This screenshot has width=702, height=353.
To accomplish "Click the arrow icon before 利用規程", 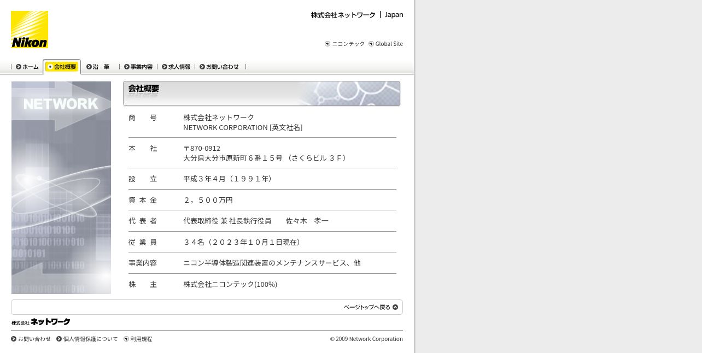I will (x=126, y=339).
